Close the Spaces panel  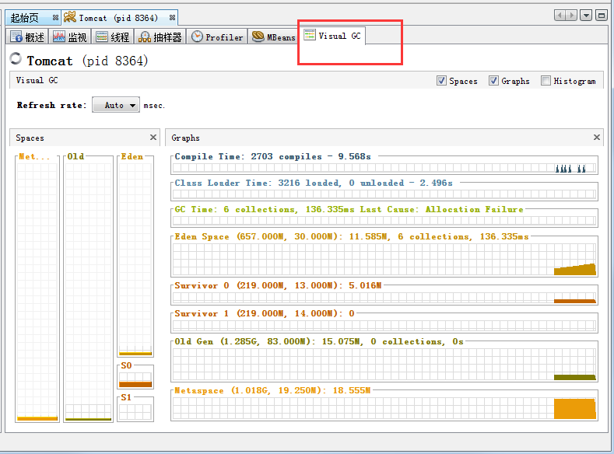click(153, 138)
